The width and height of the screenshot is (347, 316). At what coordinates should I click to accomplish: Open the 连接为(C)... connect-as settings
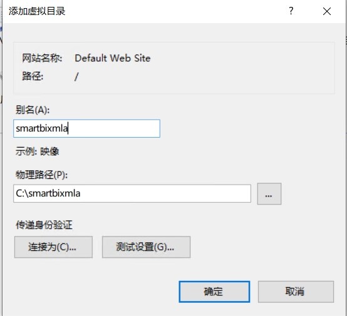(53, 247)
